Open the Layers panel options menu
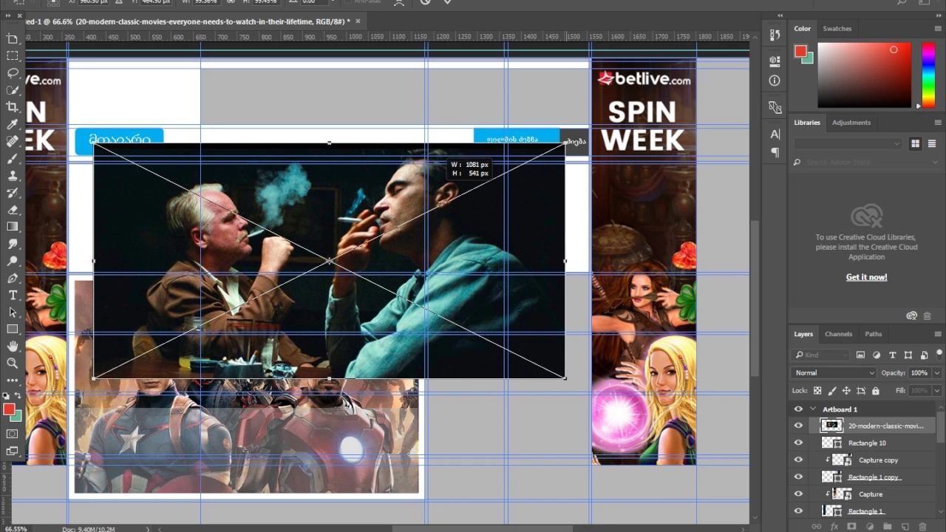 (x=938, y=334)
